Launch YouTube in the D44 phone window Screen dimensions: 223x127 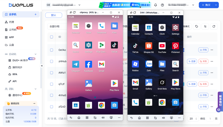point(162,46)
